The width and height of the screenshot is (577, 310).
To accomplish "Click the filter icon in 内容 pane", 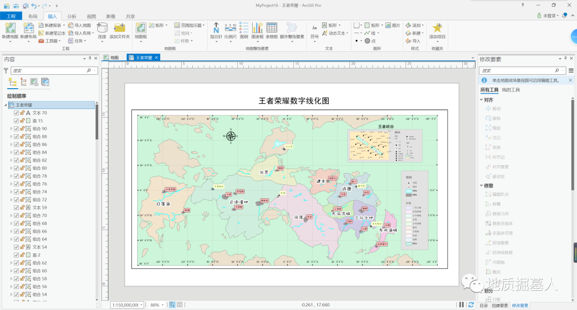I will (6, 71).
